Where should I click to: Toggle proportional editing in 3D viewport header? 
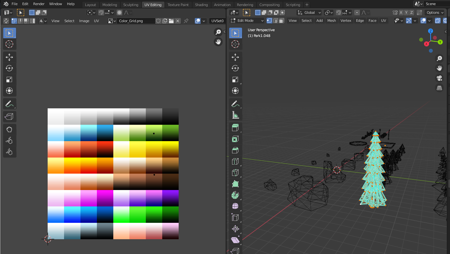tap(357, 13)
